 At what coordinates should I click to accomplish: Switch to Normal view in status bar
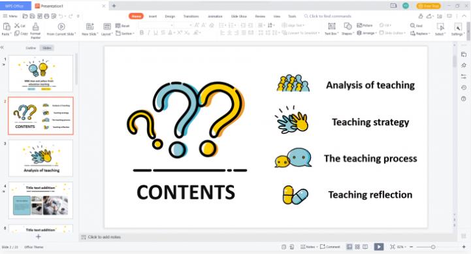(x=349, y=247)
